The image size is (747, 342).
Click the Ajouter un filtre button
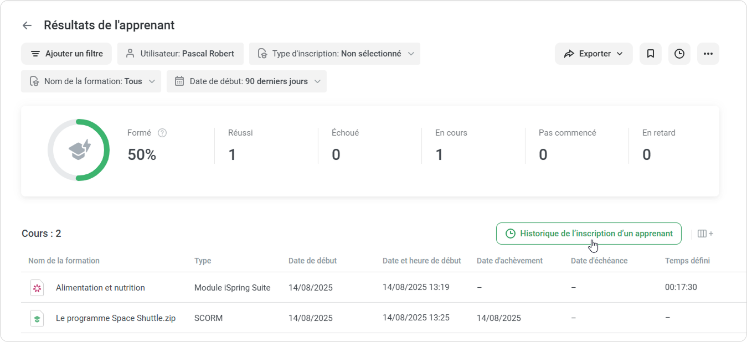pos(66,54)
